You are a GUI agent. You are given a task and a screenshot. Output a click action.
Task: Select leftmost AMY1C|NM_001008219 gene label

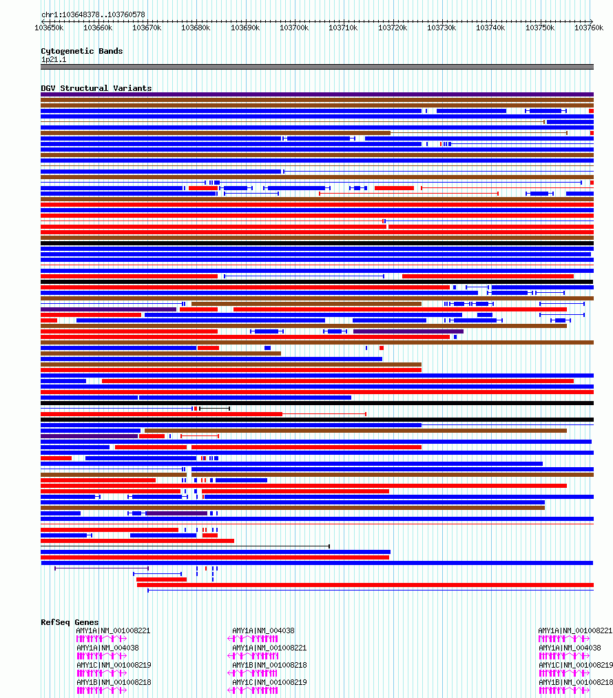coord(114,665)
